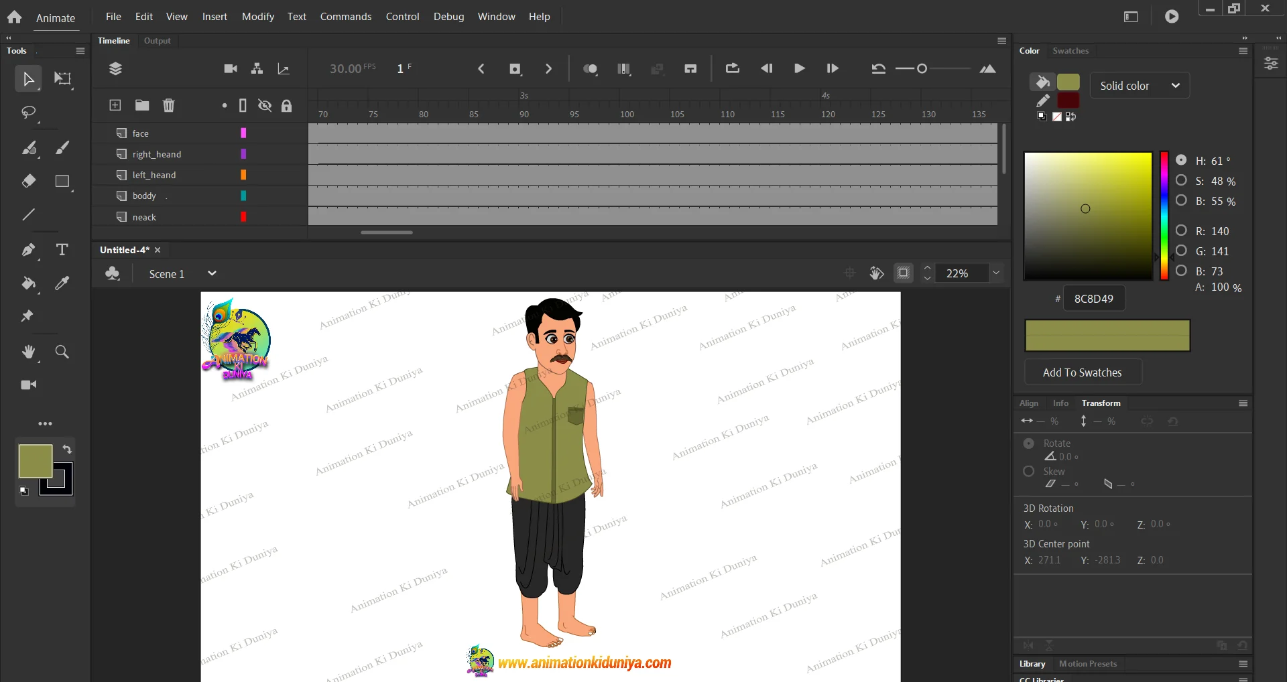The height and width of the screenshot is (682, 1287).
Task: Open the Solid color type dropdown
Action: coord(1140,86)
